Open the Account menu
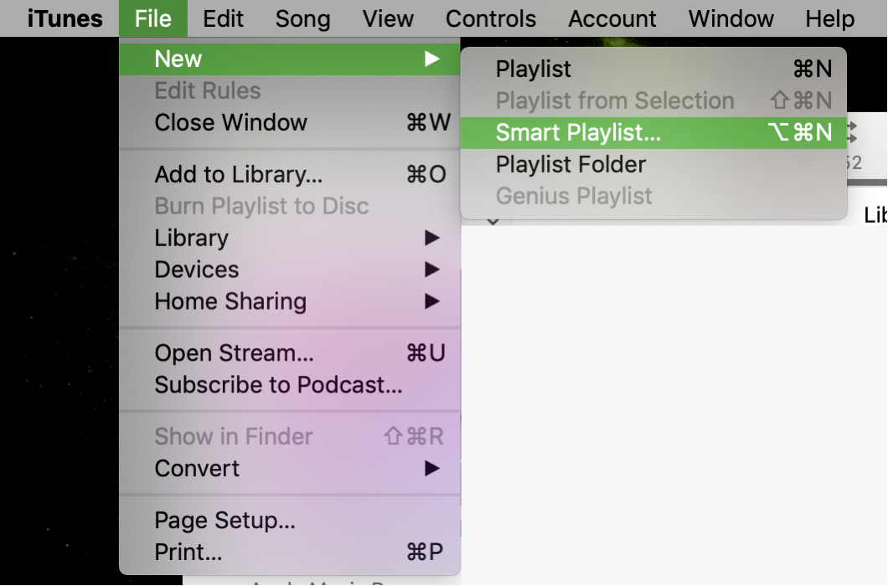Screen dimensions: 888x586 (612, 18)
